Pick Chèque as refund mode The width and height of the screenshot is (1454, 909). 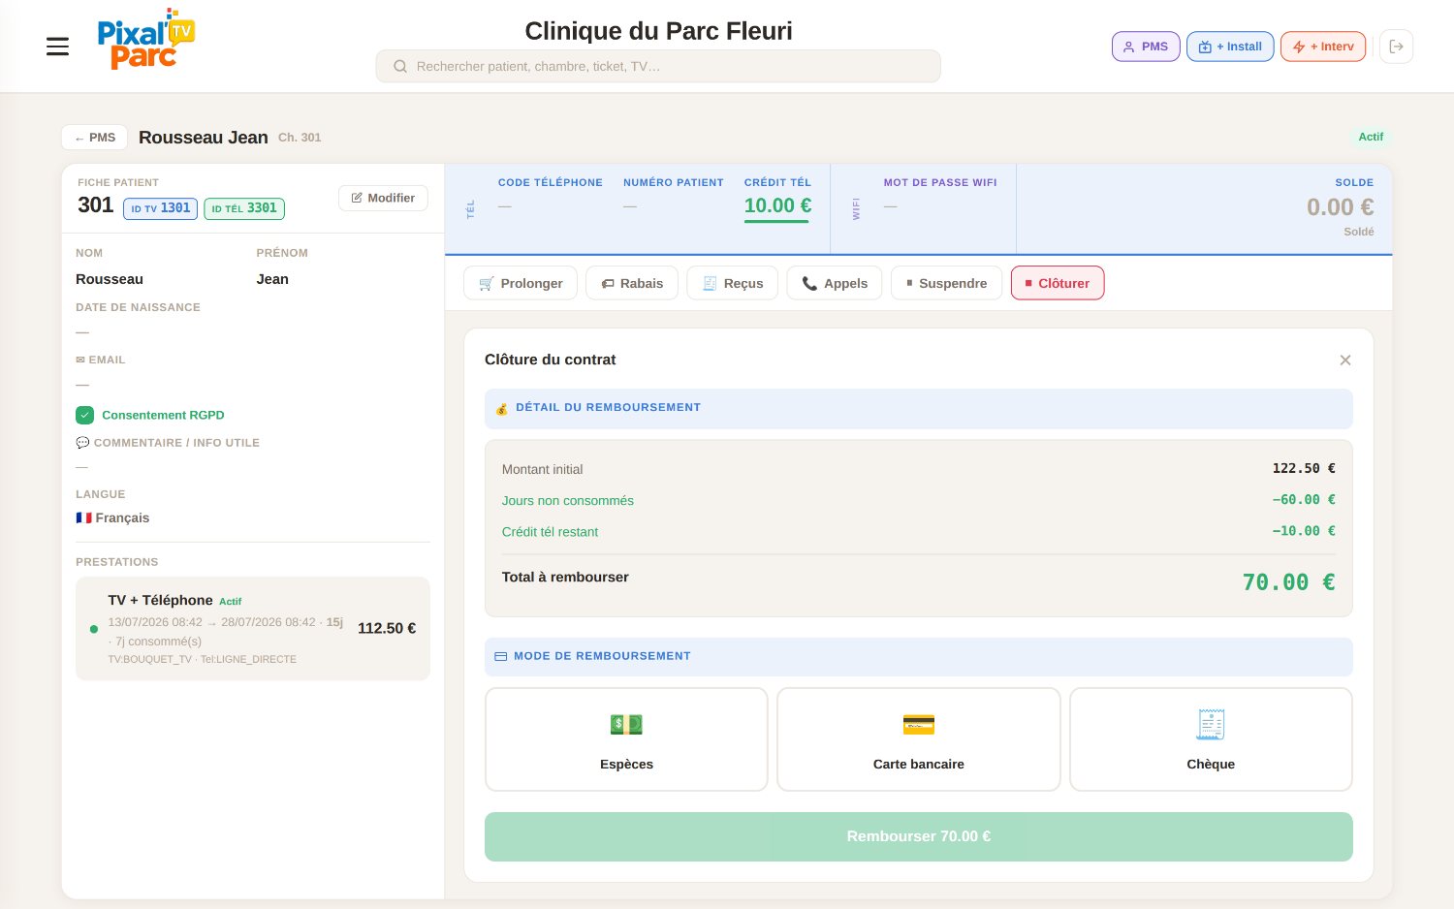(1211, 739)
